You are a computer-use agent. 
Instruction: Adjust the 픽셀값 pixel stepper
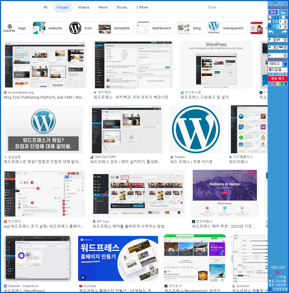(x=285, y=40)
